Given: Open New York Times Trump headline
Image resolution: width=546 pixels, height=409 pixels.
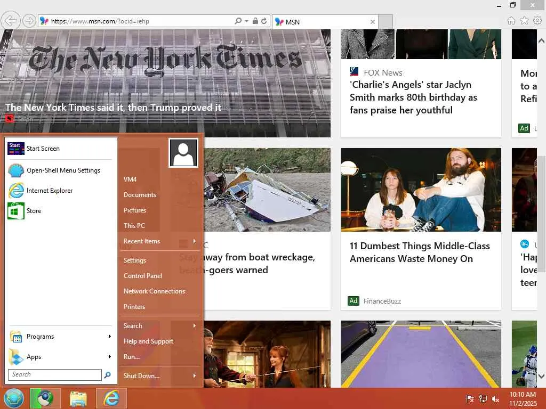Looking at the screenshot, I should [113, 108].
